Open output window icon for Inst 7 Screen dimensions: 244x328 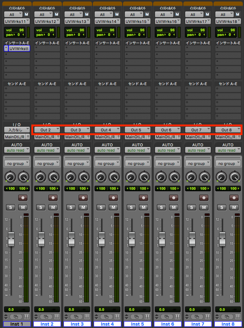point(197,317)
